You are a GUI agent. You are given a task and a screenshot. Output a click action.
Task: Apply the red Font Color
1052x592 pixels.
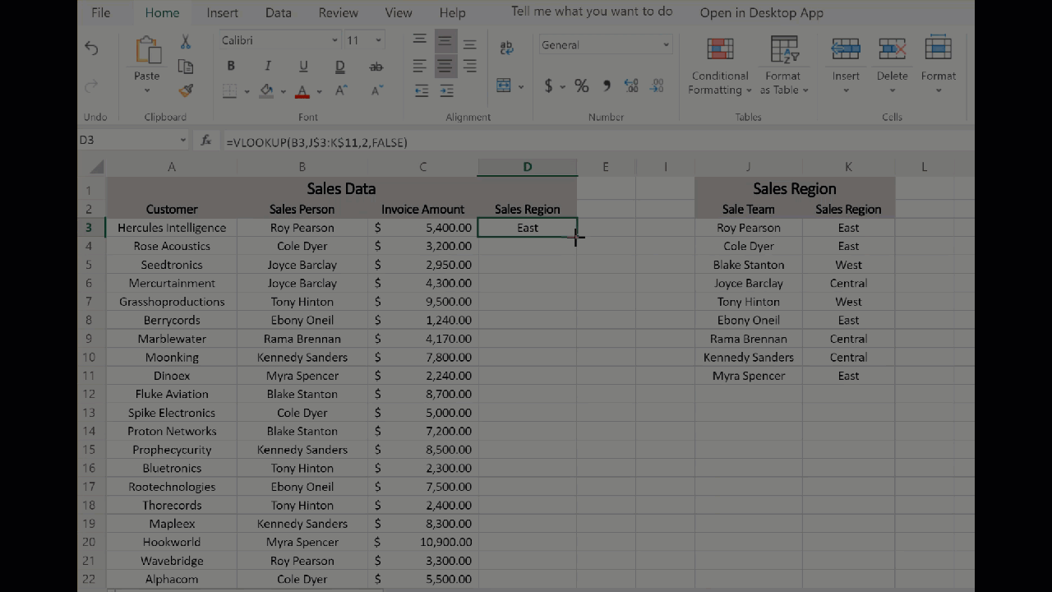tap(302, 91)
